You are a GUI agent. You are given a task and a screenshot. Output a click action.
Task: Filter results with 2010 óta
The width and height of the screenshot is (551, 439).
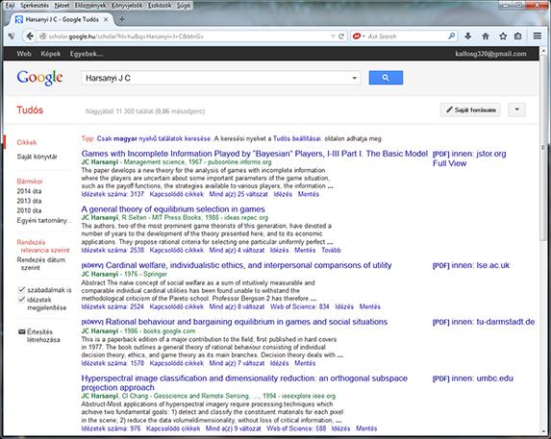click(29, 210)
